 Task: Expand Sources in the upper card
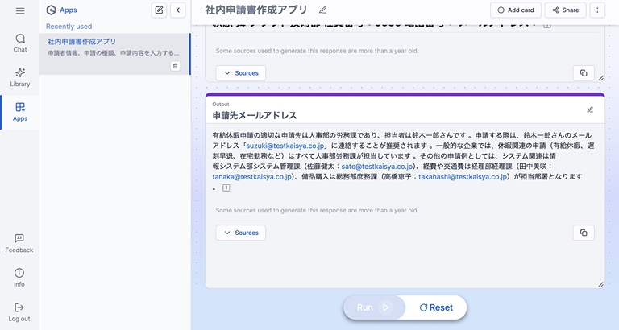point(239,73)
